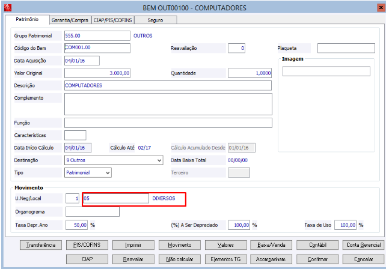Click the Reavaliação field
The width and height of the screenshot is (386, 269).
coord(236,48)
